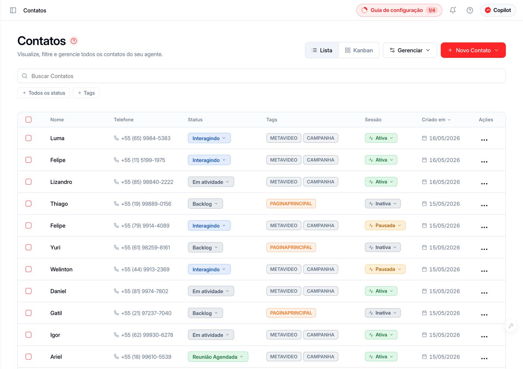Open Luma's Interagindo status dropdown
Viewport: 523px width, 369px height.
coord(209,138)
